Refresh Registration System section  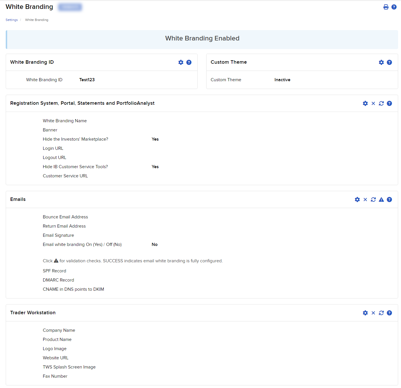tap(381, 103)
